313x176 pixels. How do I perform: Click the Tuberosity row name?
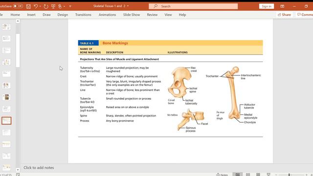tap(90, 69)
